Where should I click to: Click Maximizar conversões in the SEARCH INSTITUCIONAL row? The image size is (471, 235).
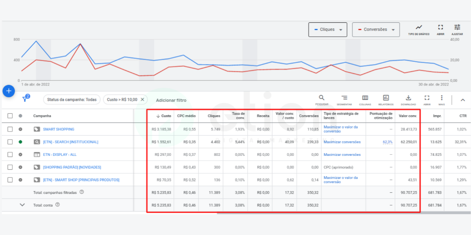[342, 142]
